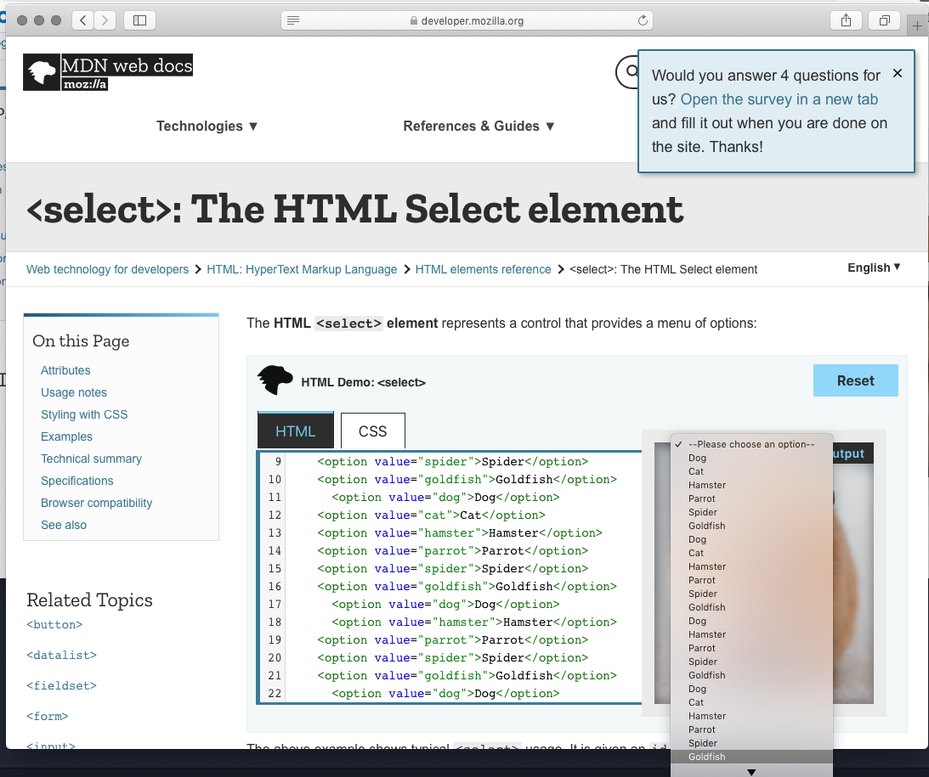Image resolution: width=929 pixels, height=777 pixels.
Task: Click the MDN web docs logo
Action: click(x=108, y=72)
